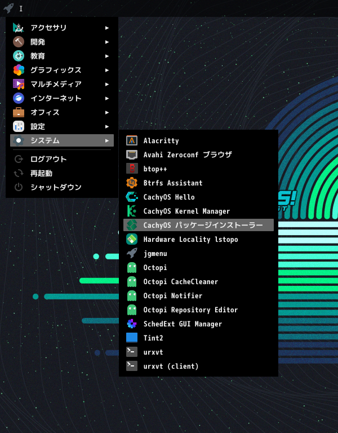Open the インターネット menu category
338x433 pixels.
pos(62,98)
